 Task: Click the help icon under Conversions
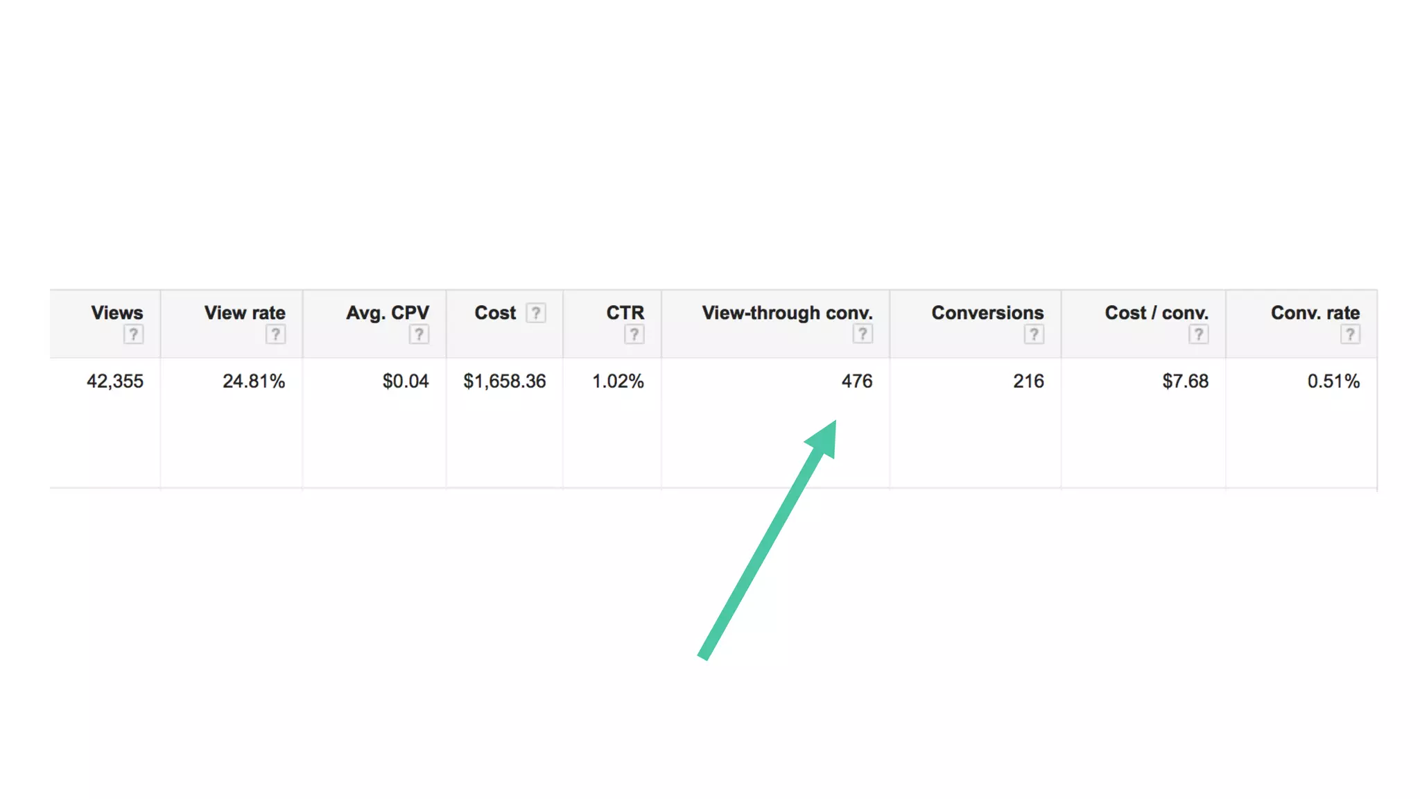1034,334
